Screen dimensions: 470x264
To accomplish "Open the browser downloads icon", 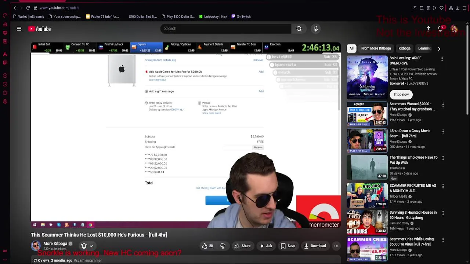I will (458, 8).
